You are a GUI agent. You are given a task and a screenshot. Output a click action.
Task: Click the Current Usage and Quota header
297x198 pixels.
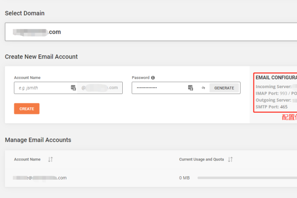click(201, 159)
